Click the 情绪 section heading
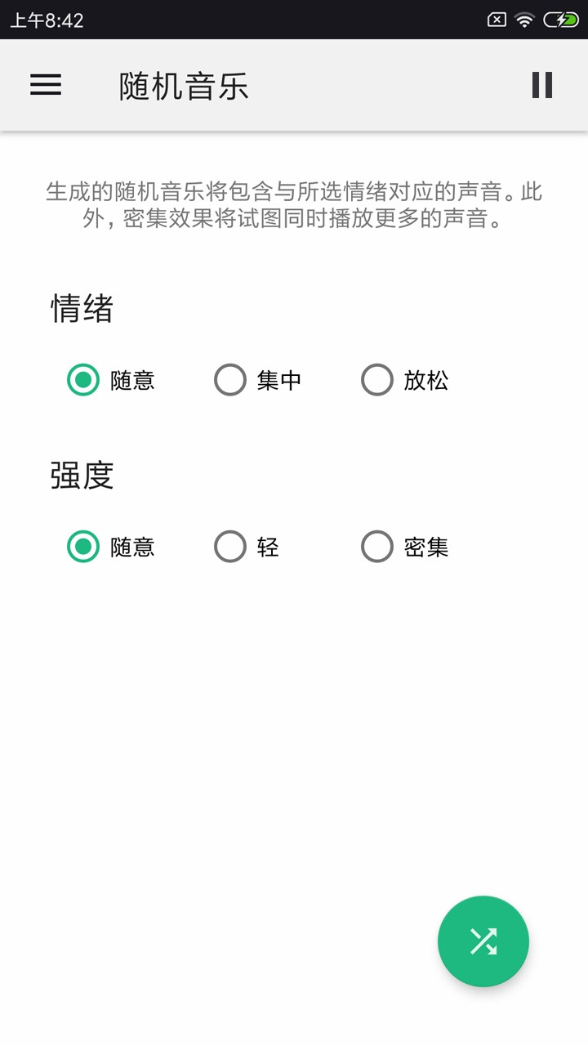 point(82,309)
